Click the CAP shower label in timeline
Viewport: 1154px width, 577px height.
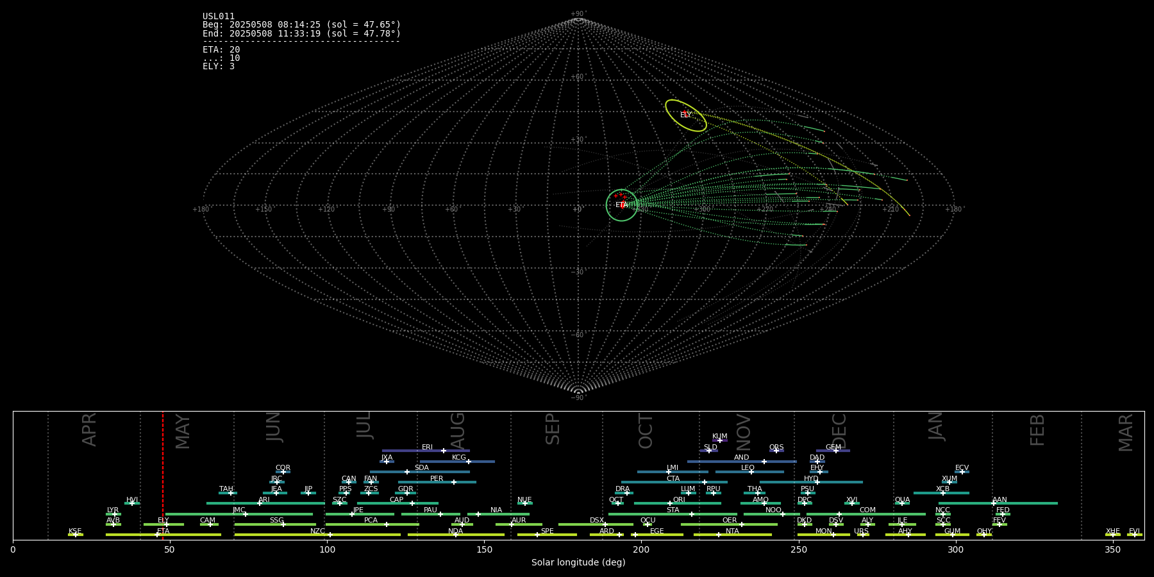click(x=397, y=499)
